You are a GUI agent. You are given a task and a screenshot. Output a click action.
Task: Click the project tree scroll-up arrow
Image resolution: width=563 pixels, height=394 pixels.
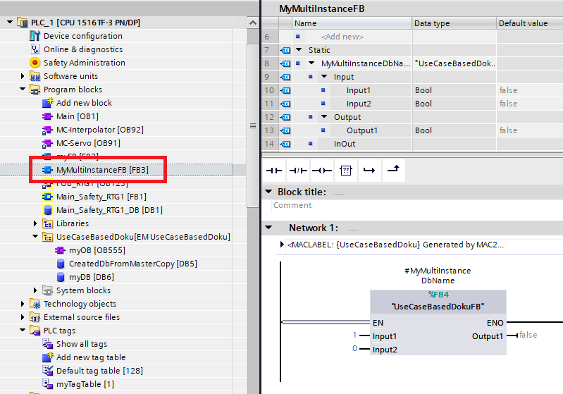(253, 23)
